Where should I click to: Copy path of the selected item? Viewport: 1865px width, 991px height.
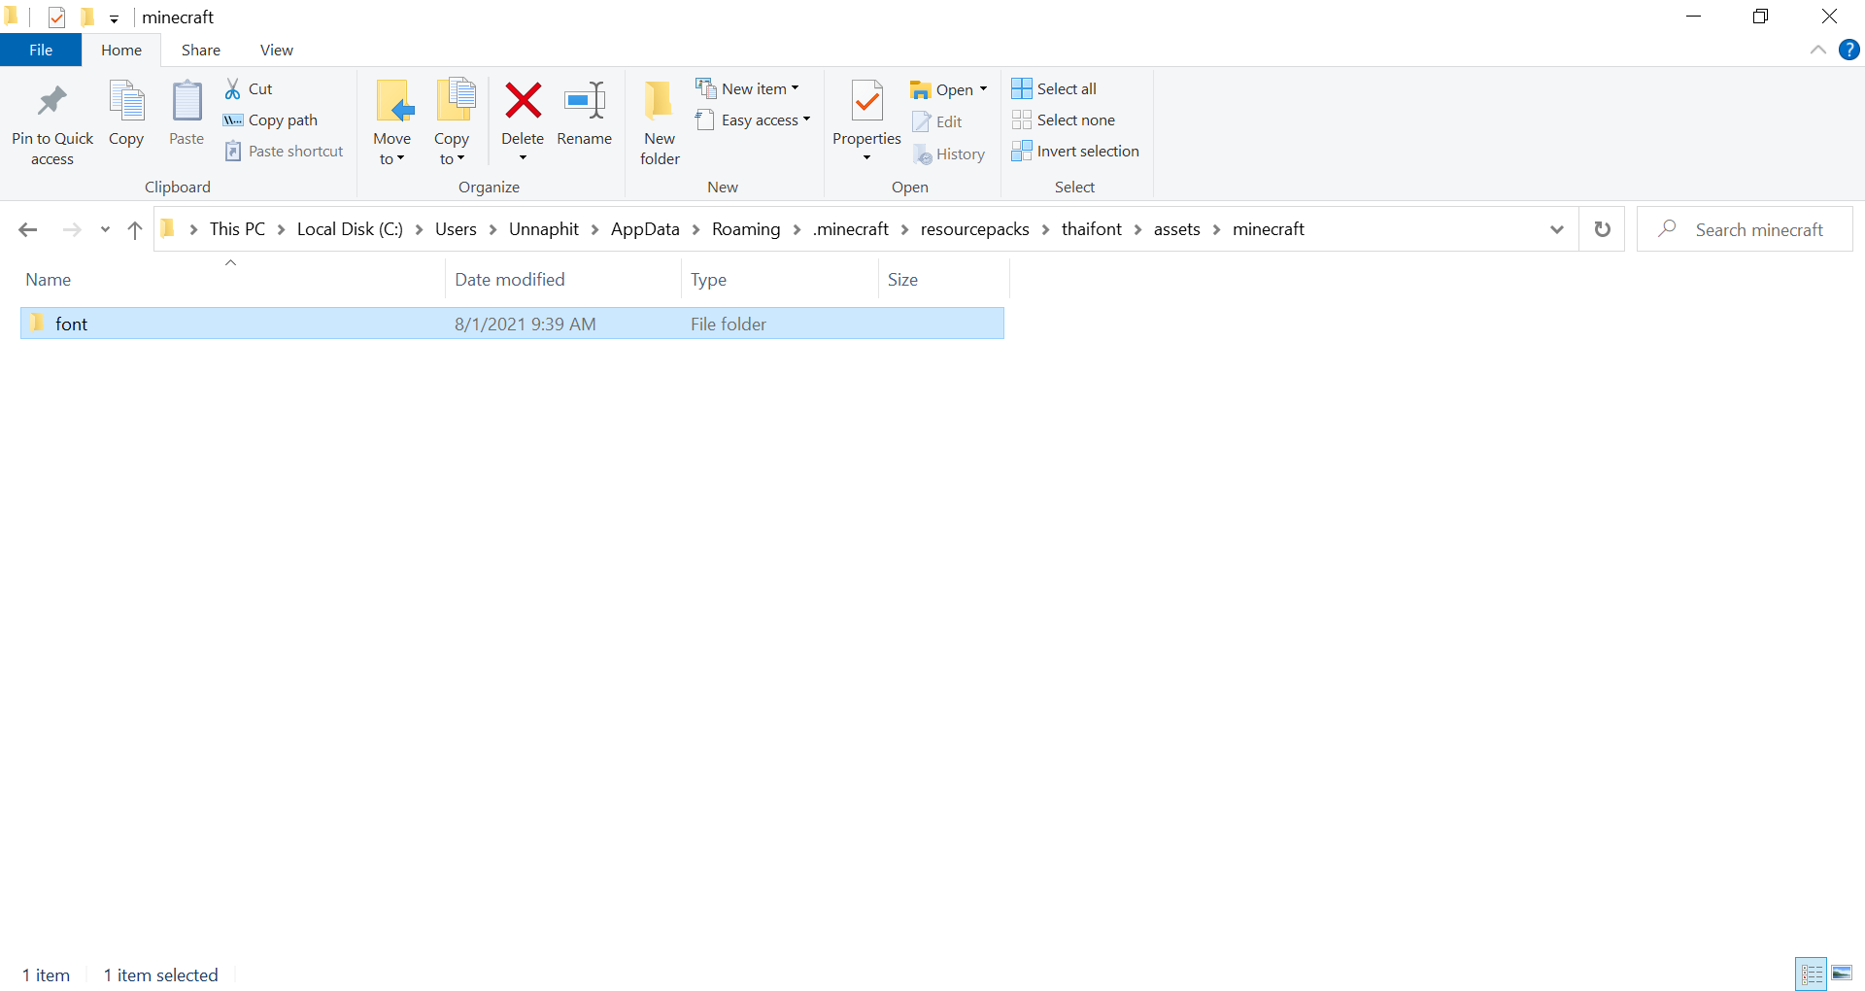(x=271, y=120)
